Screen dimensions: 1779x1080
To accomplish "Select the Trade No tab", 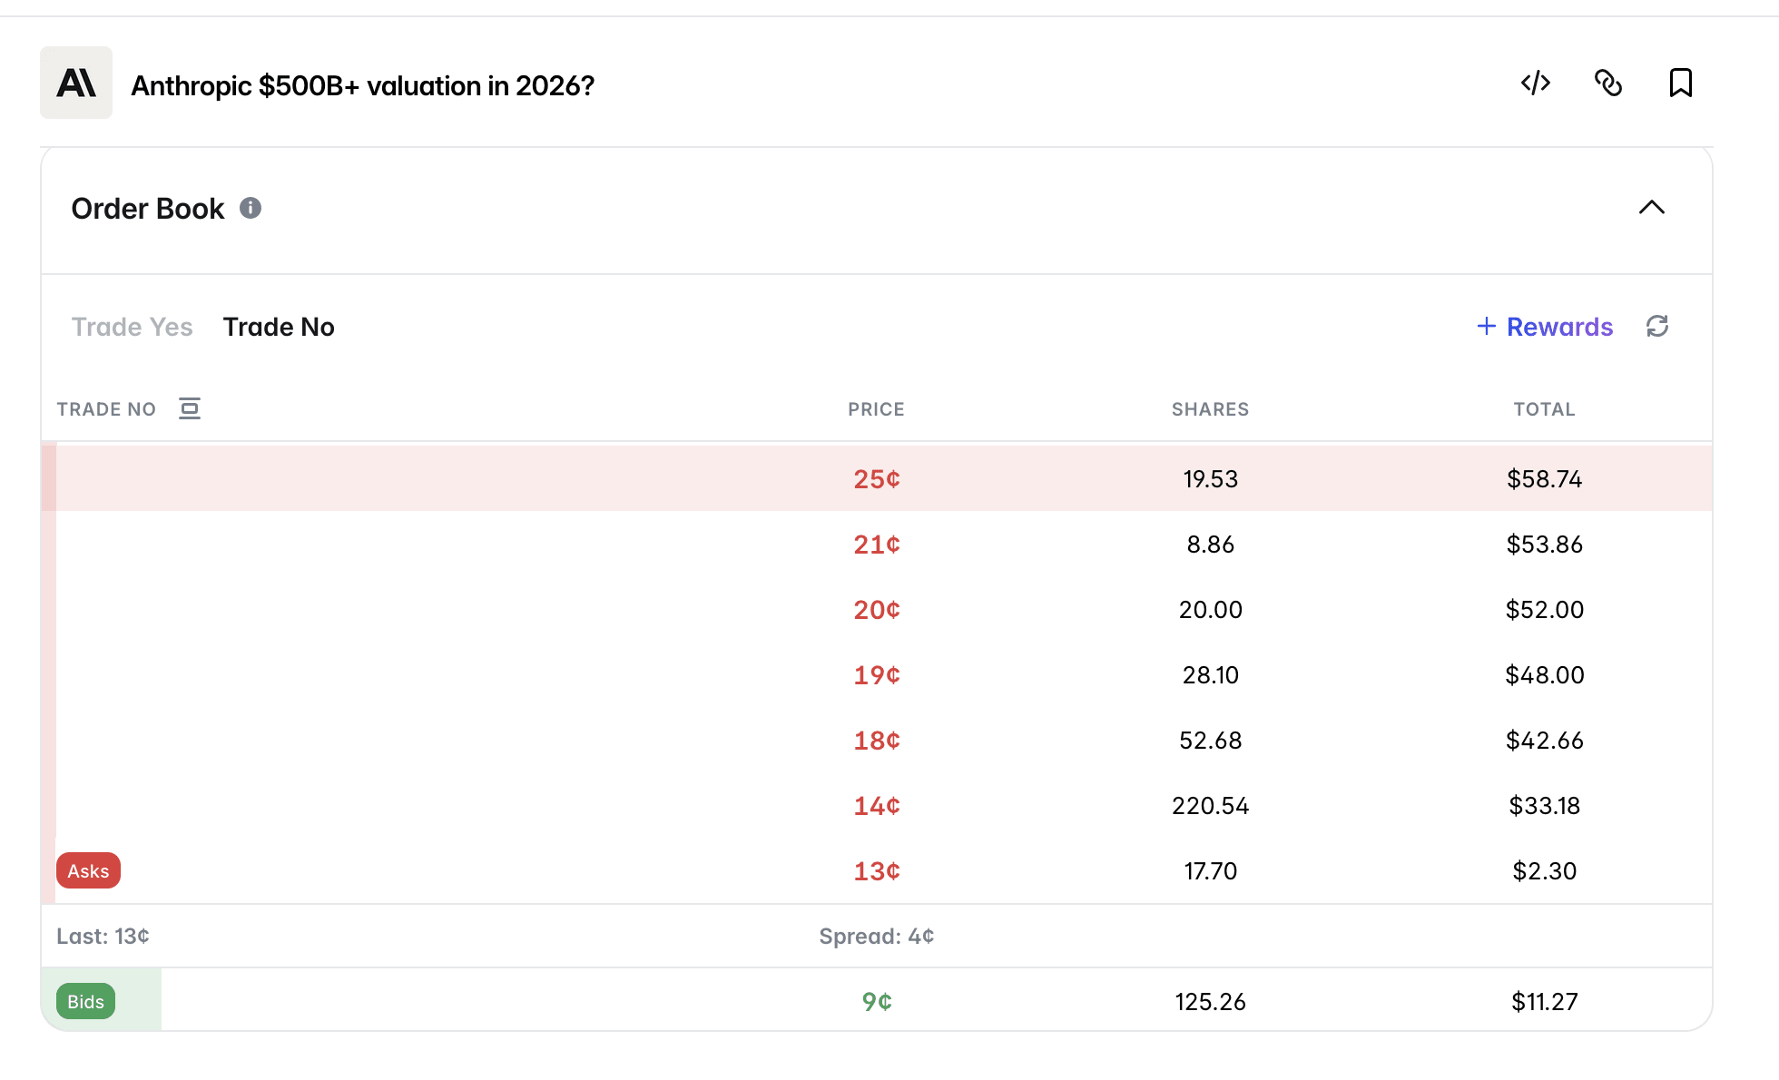I will pyautogui.click(x=279, y=327).
